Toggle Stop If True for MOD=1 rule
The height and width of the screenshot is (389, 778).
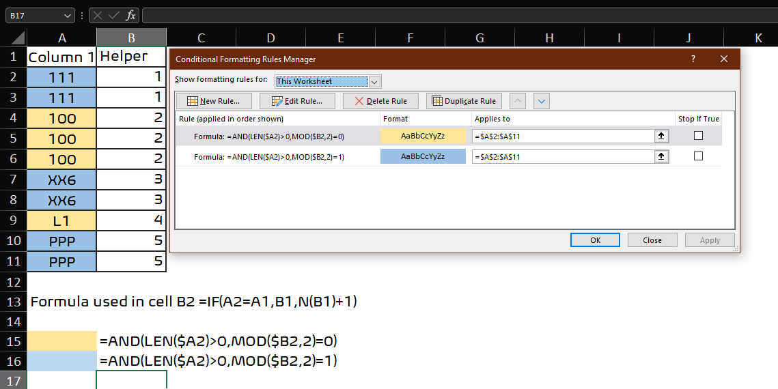pyautogui.click(x=698, y=156)
